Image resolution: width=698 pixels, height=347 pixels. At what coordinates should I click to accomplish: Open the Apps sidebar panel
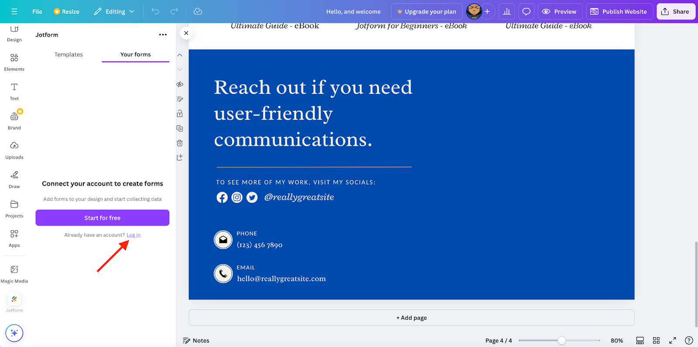click(x=14, y=238)
